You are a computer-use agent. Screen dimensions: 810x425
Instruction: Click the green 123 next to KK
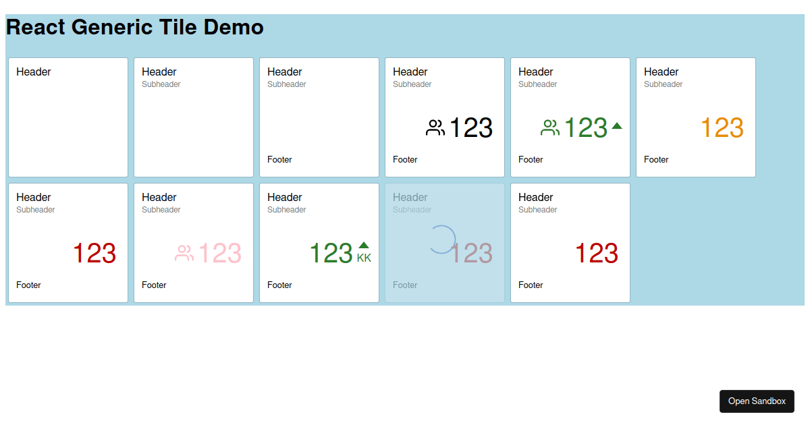[x=331, y=253]
